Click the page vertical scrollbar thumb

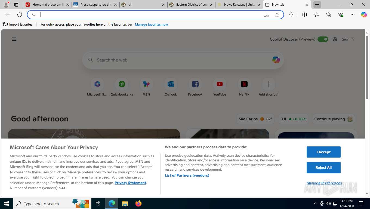click(367, 67)
